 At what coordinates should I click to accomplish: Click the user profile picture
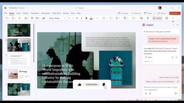(x=160, y=8)
